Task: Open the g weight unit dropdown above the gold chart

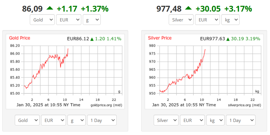Action: (91, 20)
